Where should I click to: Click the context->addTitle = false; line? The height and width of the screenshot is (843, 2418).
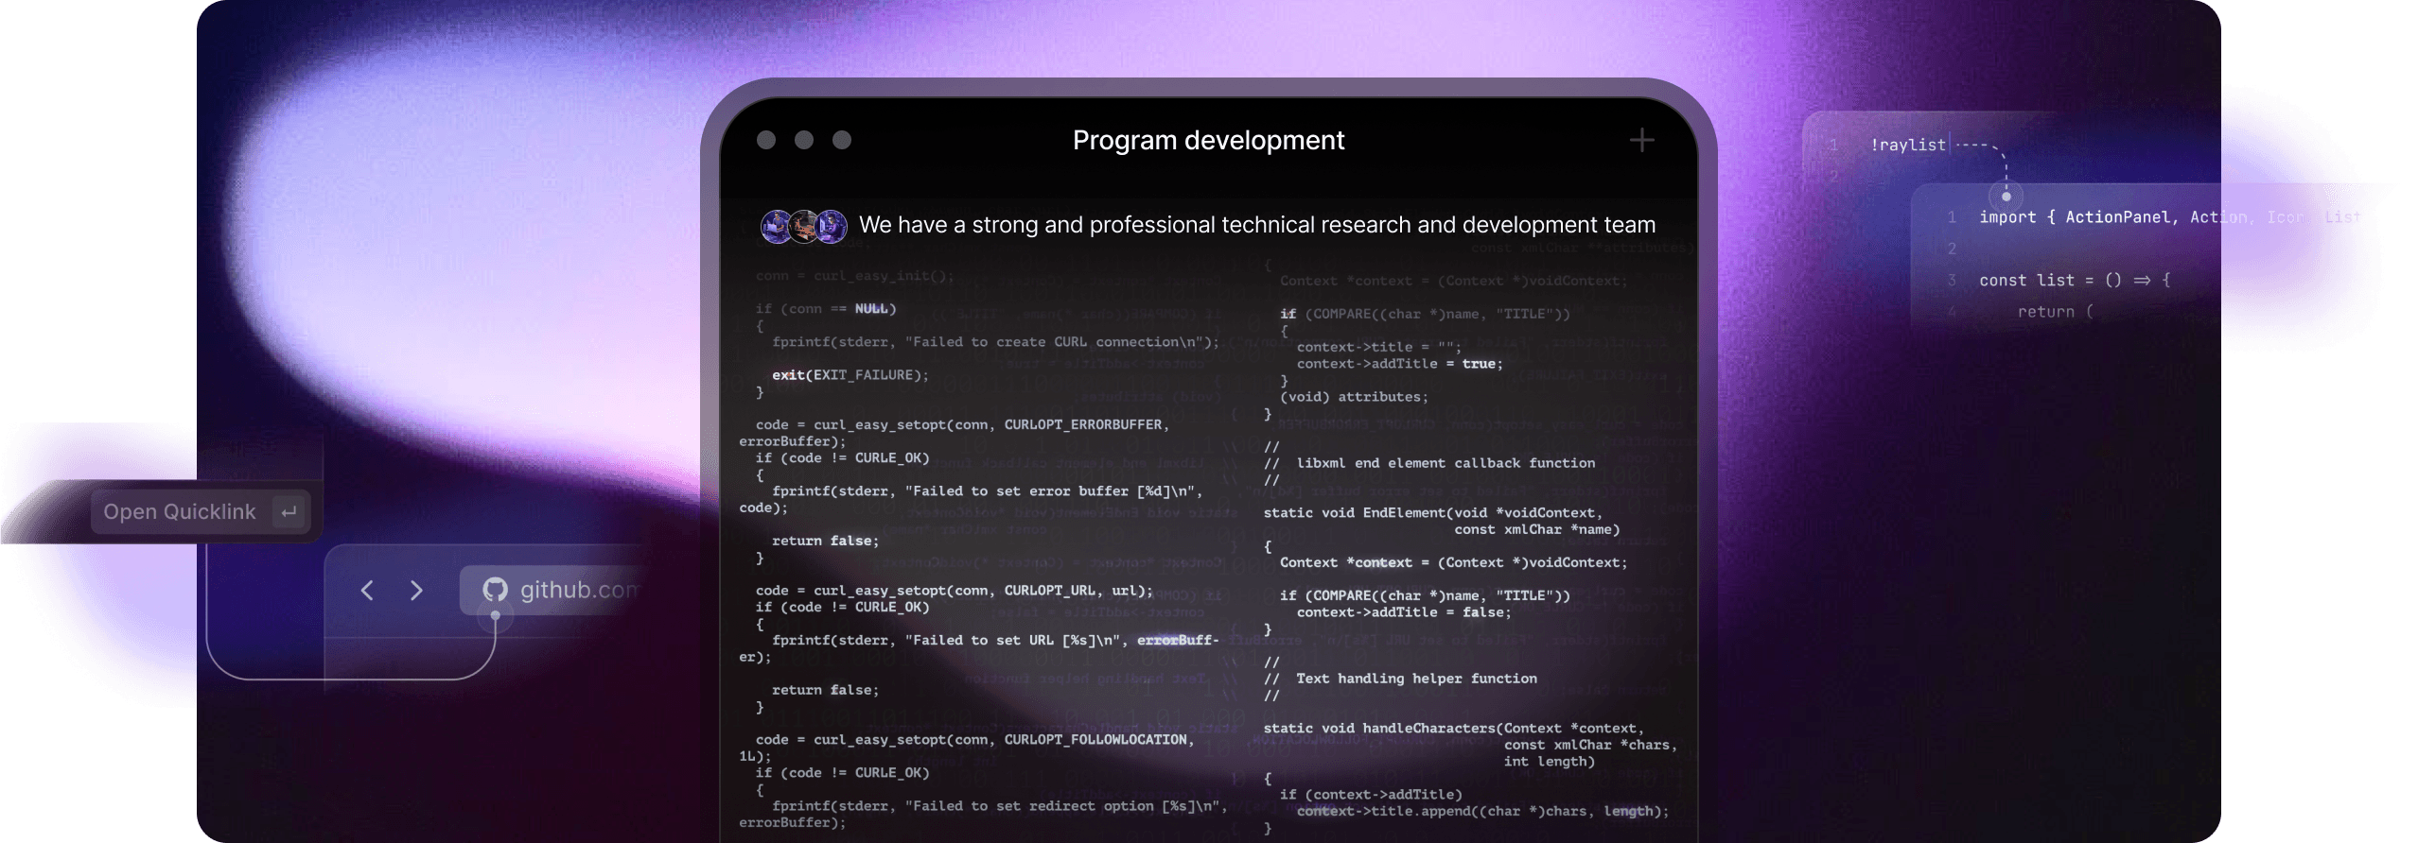[x=1404, y=612]
